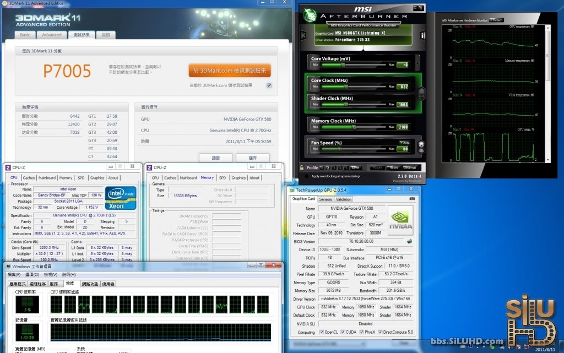Image resolution: width=564 pixels, height=353 pixels.
Task: Click the GPU-Z BIOS save chip icon
Action: (409, 241)
